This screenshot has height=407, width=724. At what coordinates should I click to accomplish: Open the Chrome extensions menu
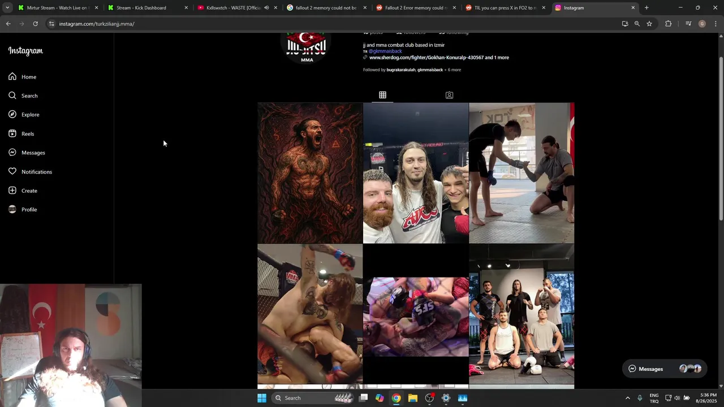click(x=668, y=24)
